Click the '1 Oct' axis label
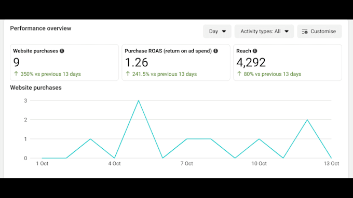Image resolution: width=353 pixels, height=198 pixels. (x=42, y=164)
